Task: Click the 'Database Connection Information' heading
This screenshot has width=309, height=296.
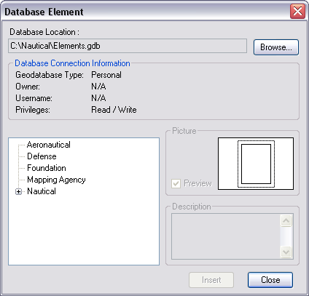Action: coord(72,63)
